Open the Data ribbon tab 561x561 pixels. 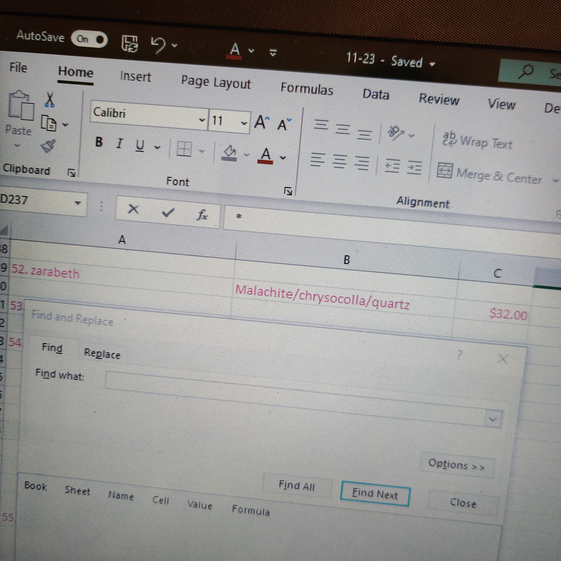[x=375, y=94]
